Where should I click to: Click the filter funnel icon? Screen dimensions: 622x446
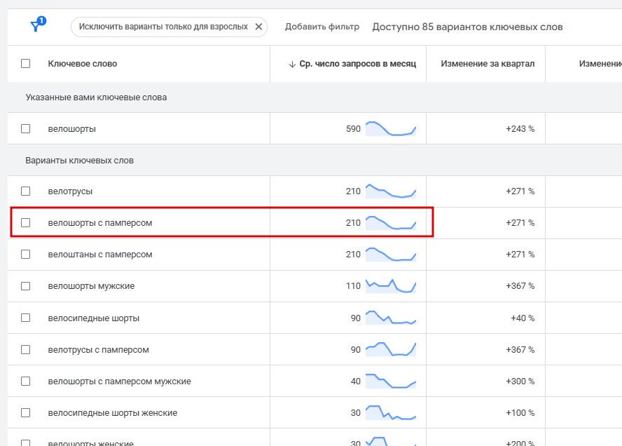coord(35,27)
